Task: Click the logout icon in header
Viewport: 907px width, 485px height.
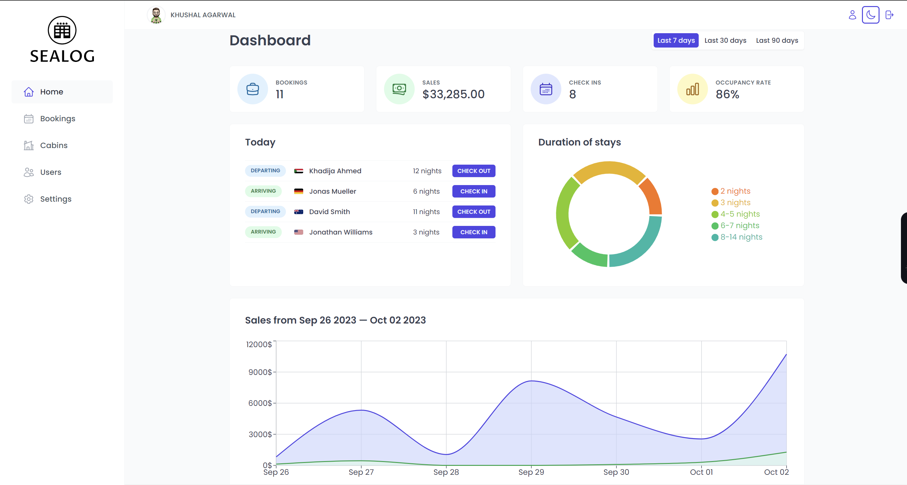Action: click(x=889, y=15)
